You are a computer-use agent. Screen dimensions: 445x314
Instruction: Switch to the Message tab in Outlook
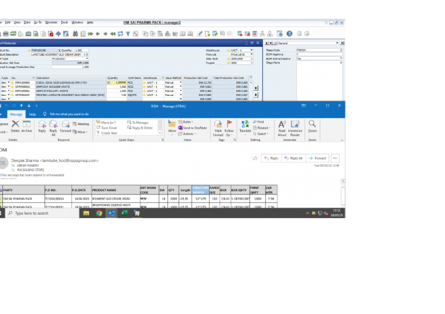click(x=16, y=114)
